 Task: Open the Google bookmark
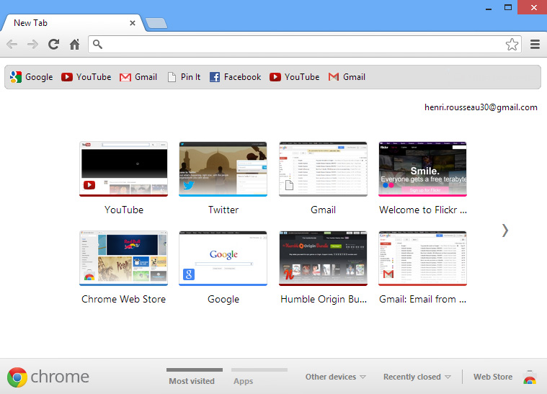[32, 77]
